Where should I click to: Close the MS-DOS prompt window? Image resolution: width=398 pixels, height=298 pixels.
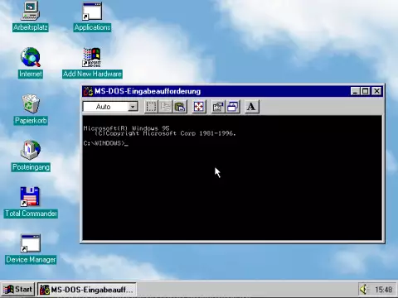(376, 91)
